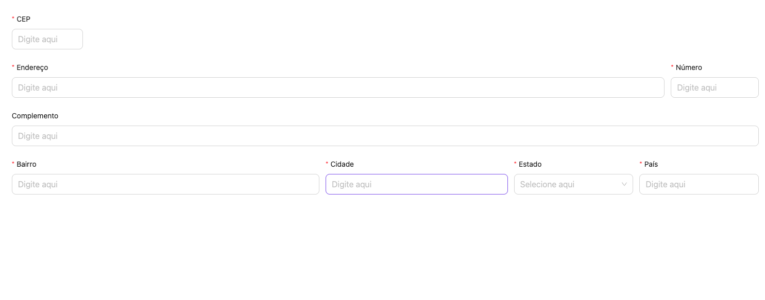Click the Complemento text field
The image size is (765, 300).
[385, 136]
